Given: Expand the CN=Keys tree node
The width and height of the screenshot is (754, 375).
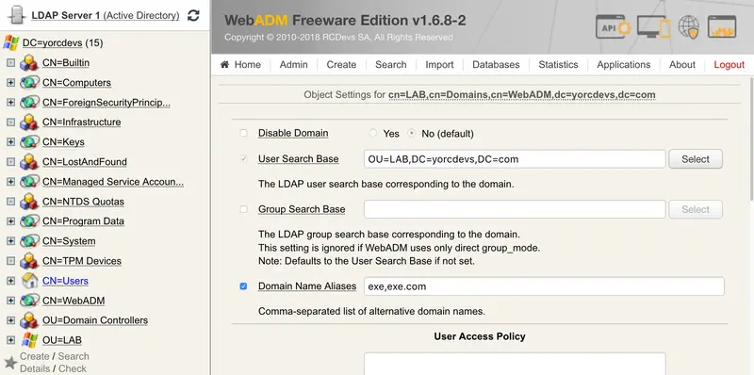Looking at the screenshot, I should click(x=10, y=142).
